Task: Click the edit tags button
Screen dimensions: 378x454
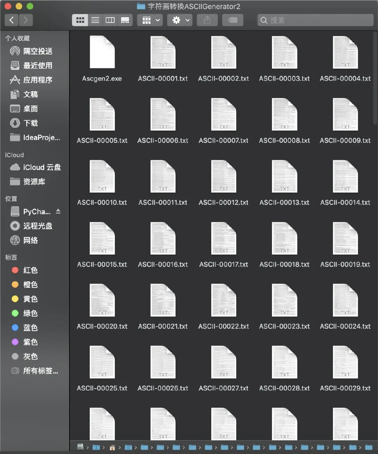Action: point(233,20)
